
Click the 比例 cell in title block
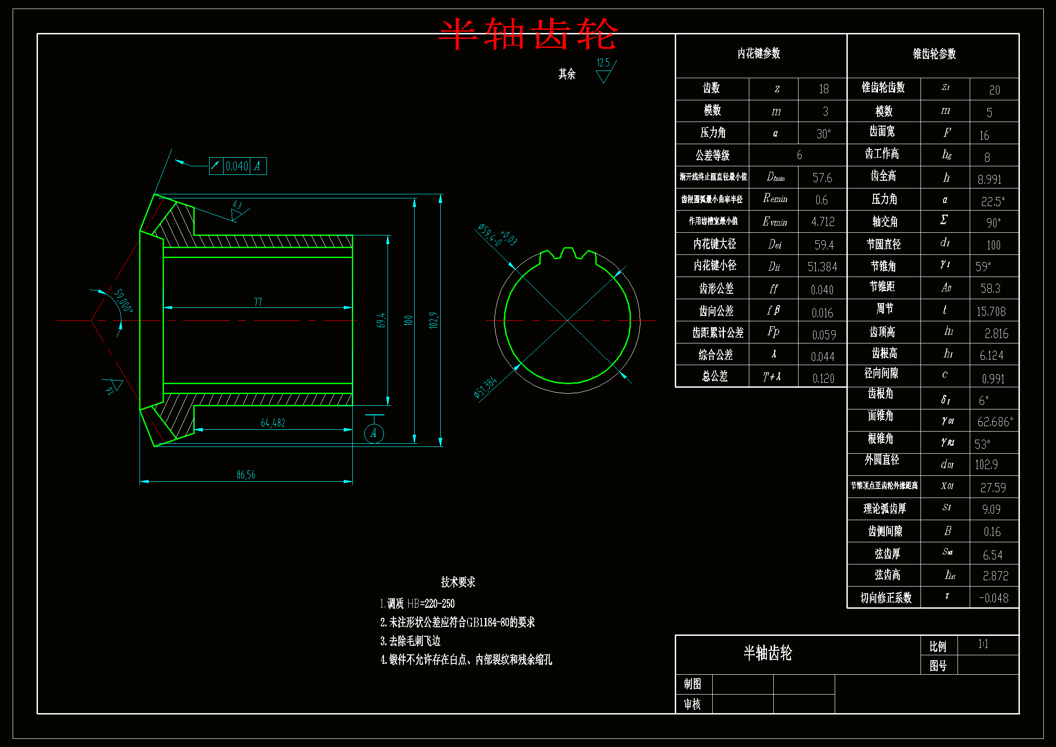point(938,646)
